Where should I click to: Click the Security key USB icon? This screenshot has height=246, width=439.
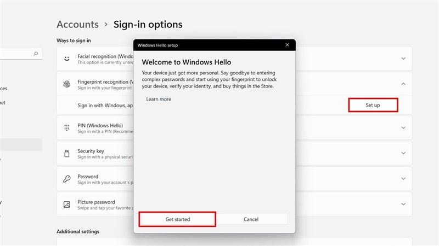[x=66, y=153]
